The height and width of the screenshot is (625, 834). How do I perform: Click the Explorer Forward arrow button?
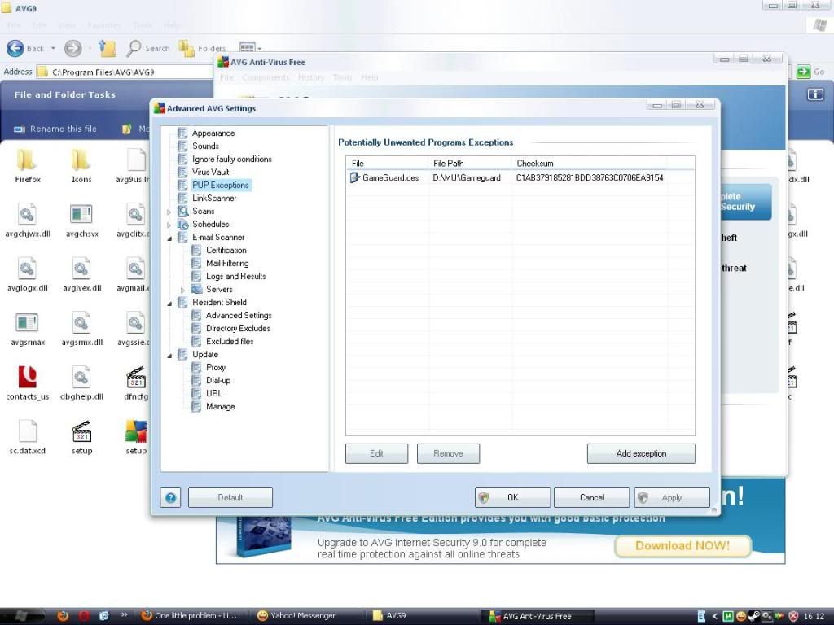[72, 48]
